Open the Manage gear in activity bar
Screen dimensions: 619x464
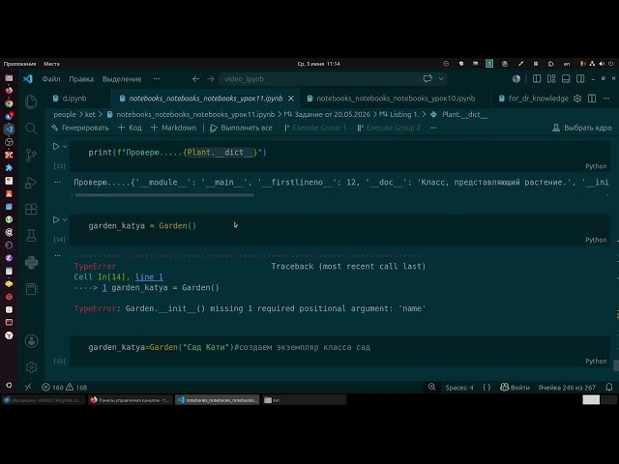pyautogui.click(x=31, y=367)
